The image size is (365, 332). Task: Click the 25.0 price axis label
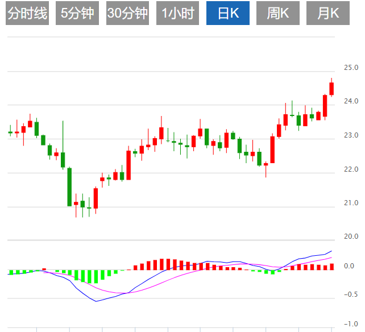(x=351, y=68)
